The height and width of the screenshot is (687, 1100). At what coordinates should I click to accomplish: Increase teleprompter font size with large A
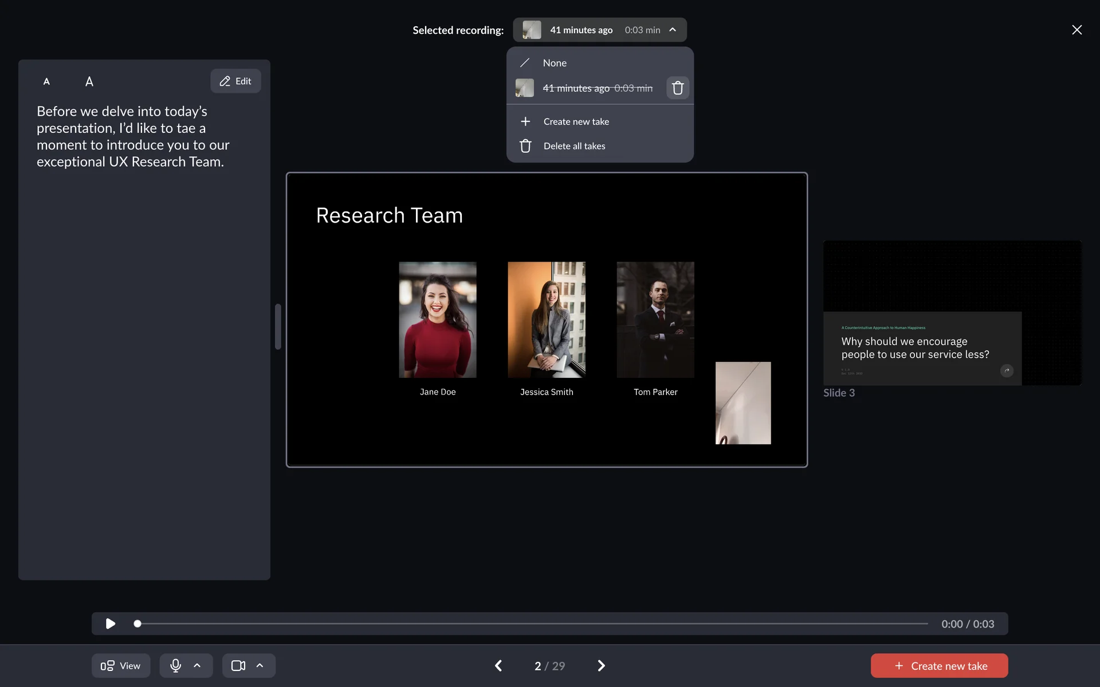[x=89, y=81]
